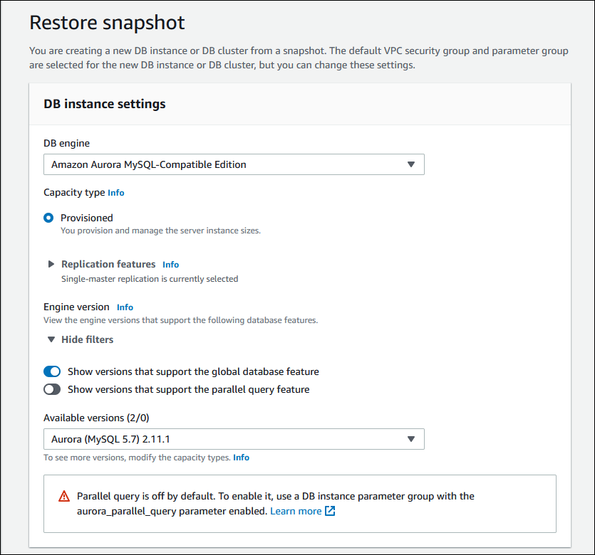Click the DB engine dropdown arrow
Viewport: 595px width, 555px height.
(x=411, y=164)
